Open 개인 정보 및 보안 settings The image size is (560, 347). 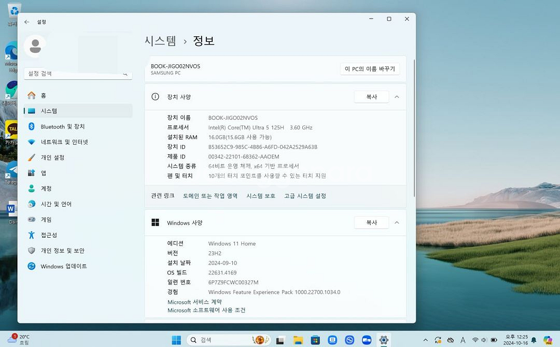[x=78, y=251]
